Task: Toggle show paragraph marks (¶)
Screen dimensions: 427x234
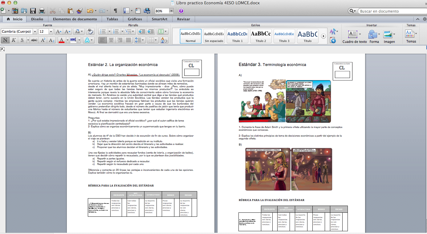Action: point(116,11)
